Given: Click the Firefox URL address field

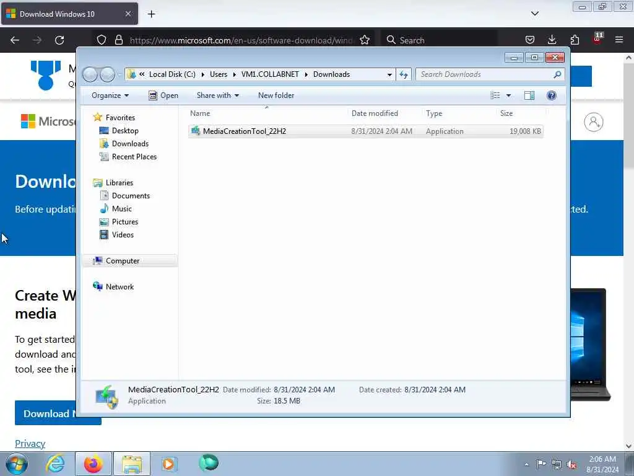Looking at the screenshot, I should [241, 40].
